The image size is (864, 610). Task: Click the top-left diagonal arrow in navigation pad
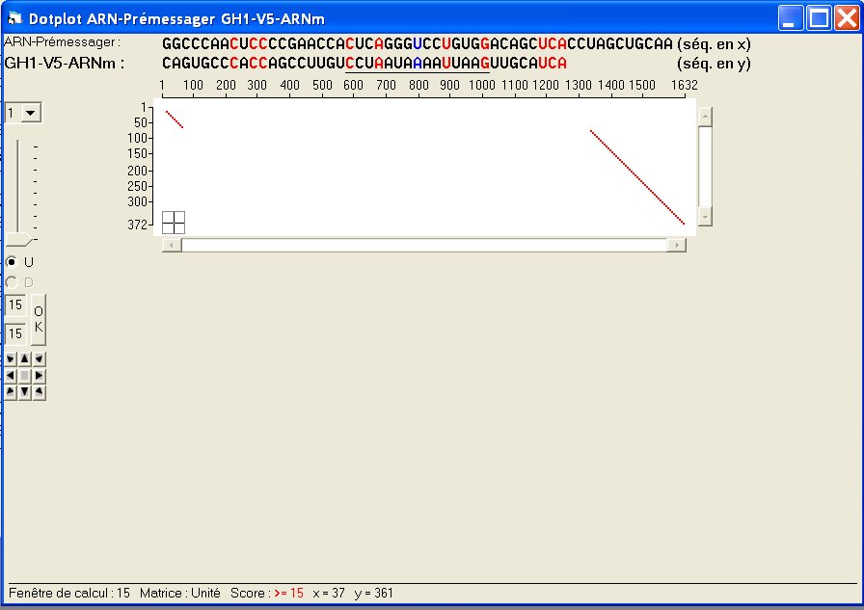click(x=11, y=358)
